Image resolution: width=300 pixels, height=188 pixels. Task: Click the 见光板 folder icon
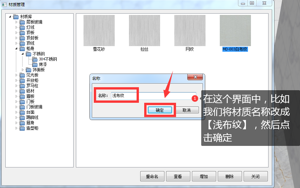(x=22, y=75)
